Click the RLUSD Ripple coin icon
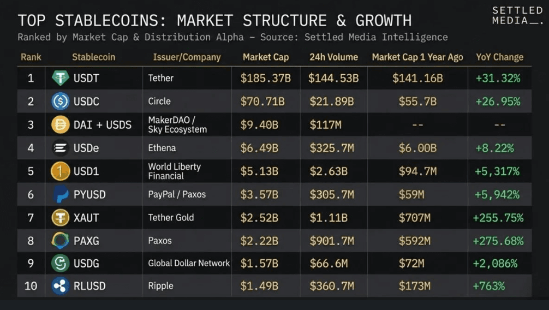549x310 pixels. click(60, 286)
